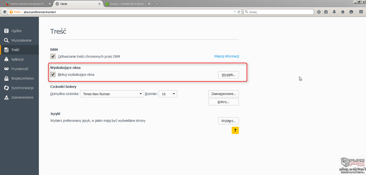The width and height of the screenshot is (366, 175).
Task: Uncheck the DRM content playback checkbox
Action: (53, 56)
